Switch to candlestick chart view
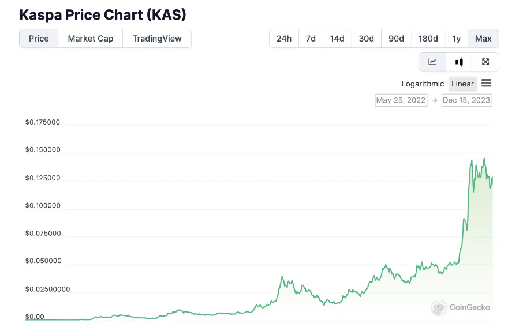 [459, 62]
